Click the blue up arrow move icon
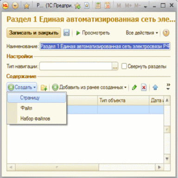 coord(155,88)
